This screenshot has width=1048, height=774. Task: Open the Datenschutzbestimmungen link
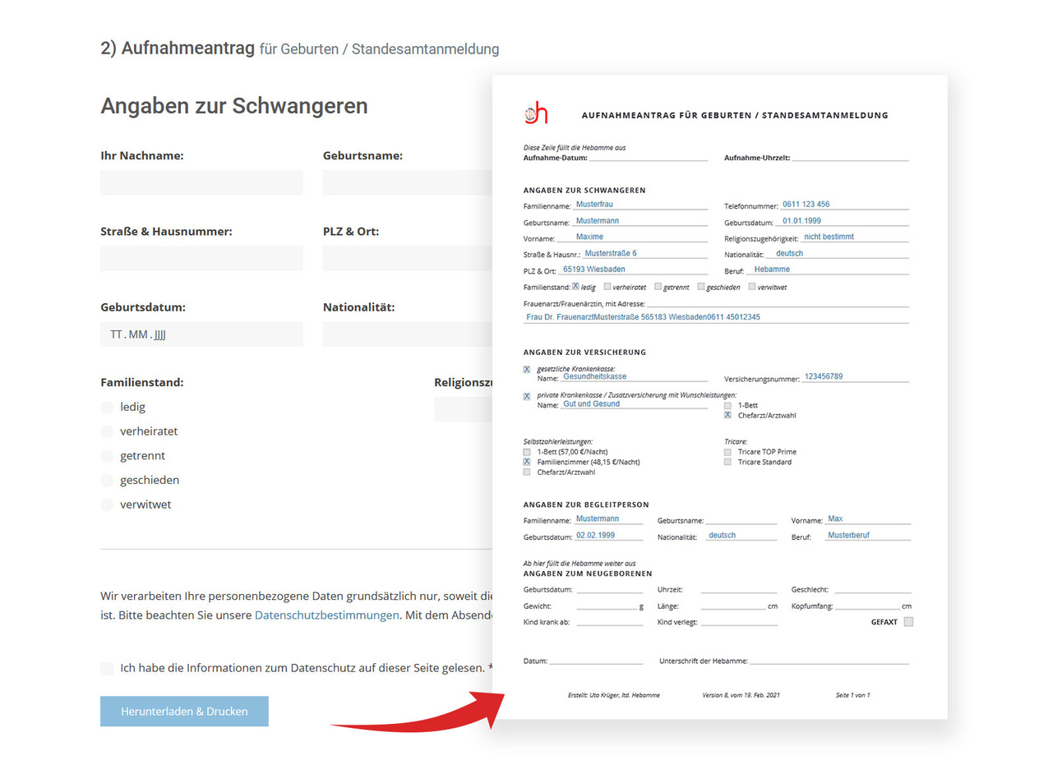(x=326, y=615)
